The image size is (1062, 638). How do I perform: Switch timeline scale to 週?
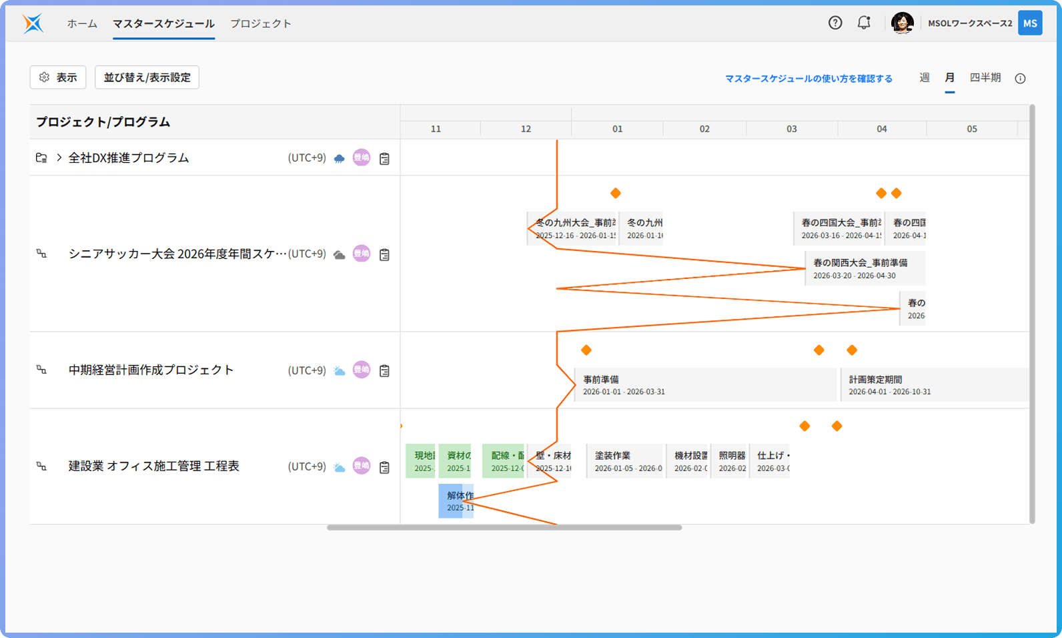pos(924,78)
